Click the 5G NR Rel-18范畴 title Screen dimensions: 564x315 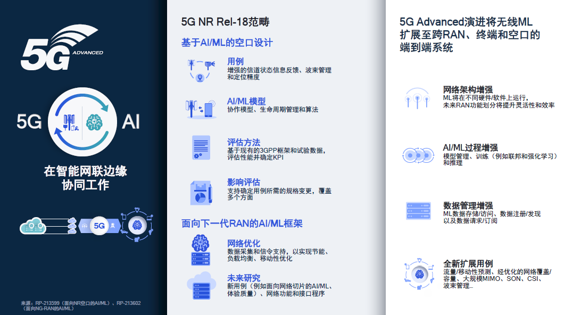[225, 22]
